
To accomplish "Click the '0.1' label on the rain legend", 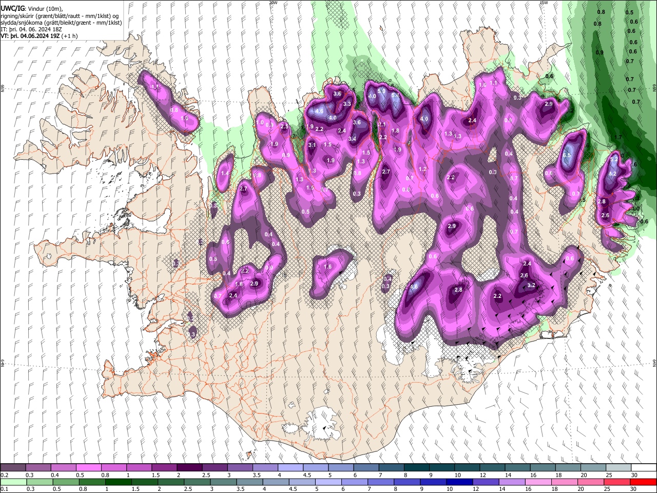I will pyautogui.click(x=4, y=489).
